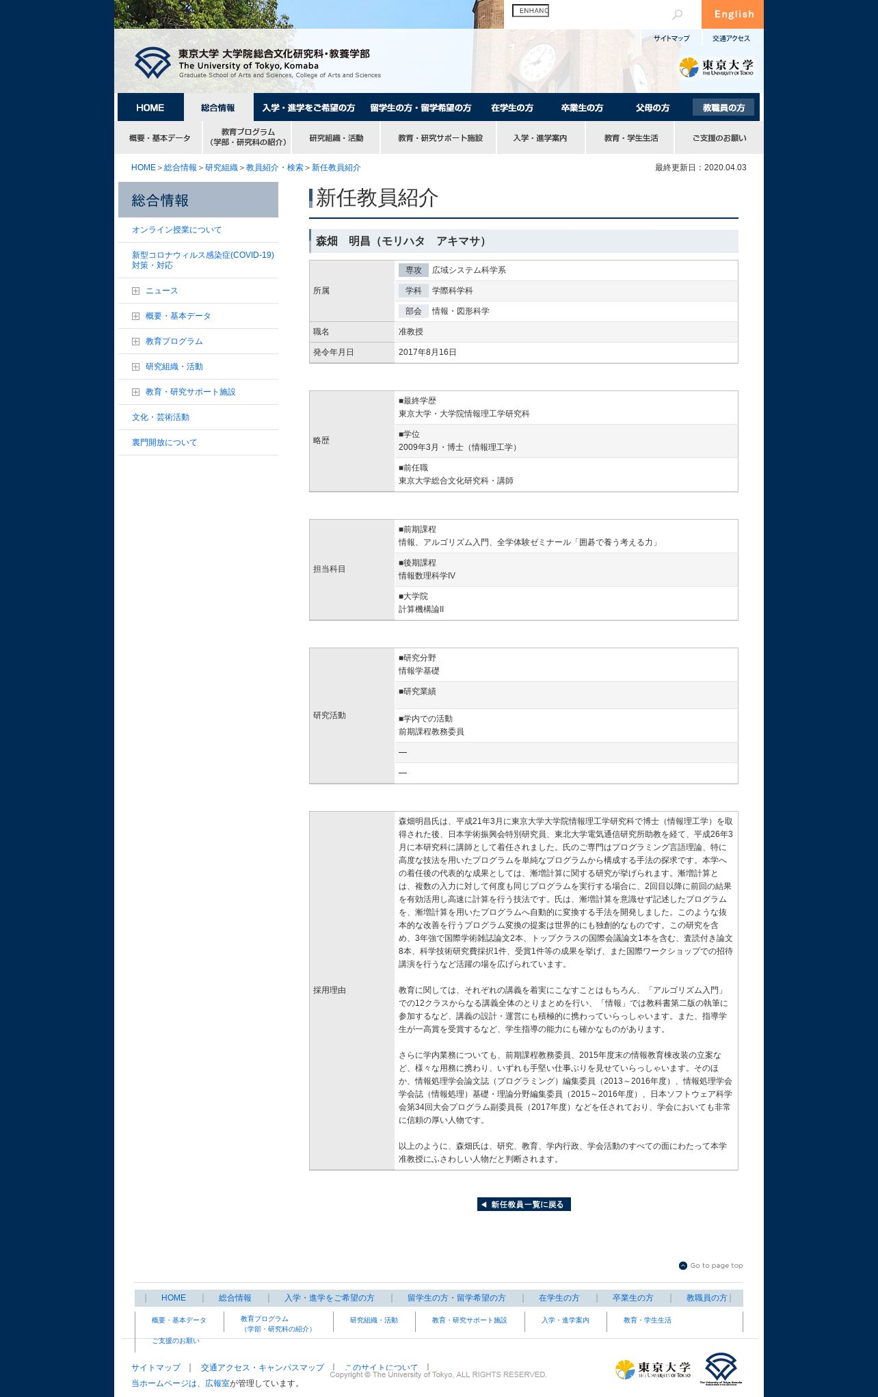Image resolution: width=878 pixels, height=1397 pixels.
Task: Click 総合情報 in the breadcrumb trail
Action: click(x=180, y=168)
